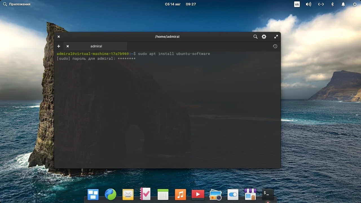This screenshot has height=203, width=361.
Task: Open the Mail app in the dock
Action: coord(128,194)
